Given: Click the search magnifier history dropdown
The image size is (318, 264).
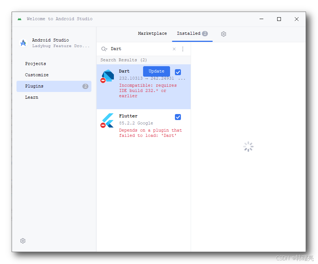Looking at the screenshot, I should click(x=104, y=49).
